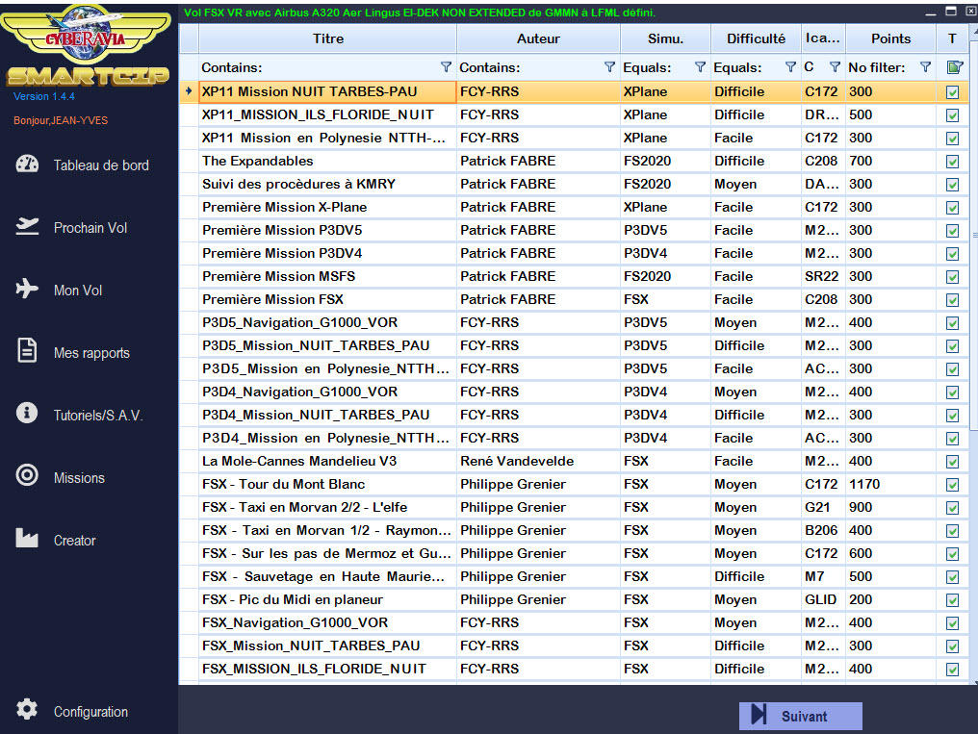The image size is (978, 734).
Task: Click the Tutoriels/S.A.V. info icon
Action: 27,413
